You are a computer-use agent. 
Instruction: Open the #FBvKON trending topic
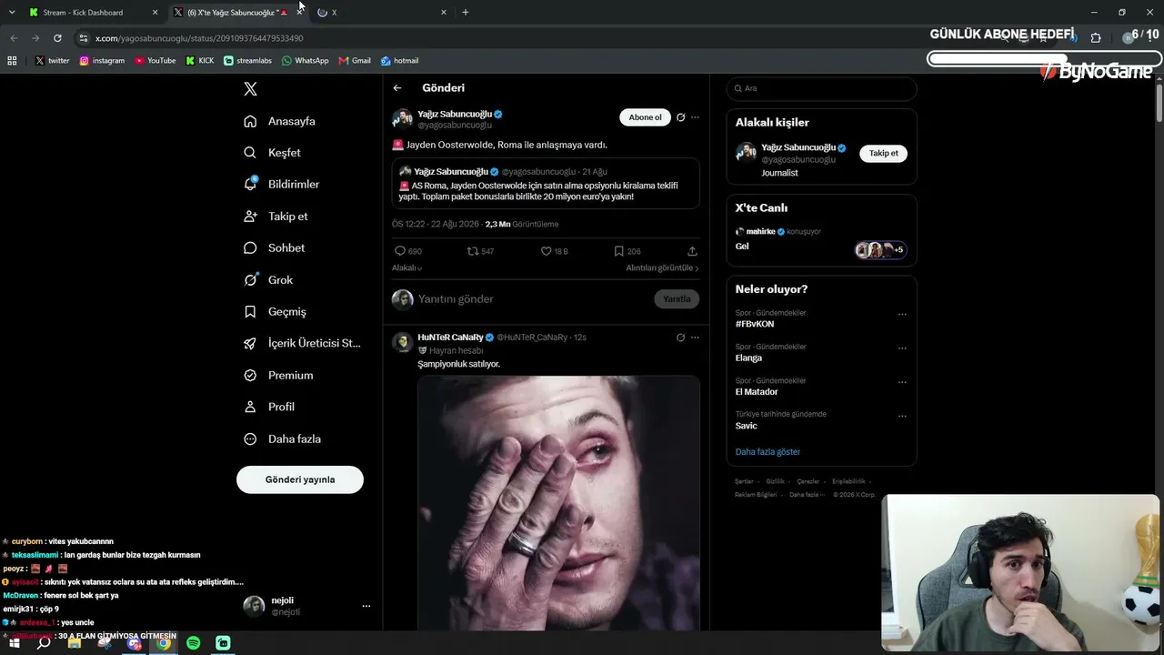coord(755,324)
